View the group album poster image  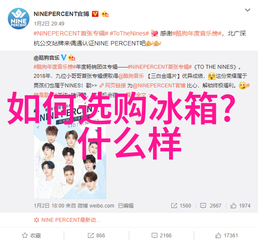coord(70,150)
